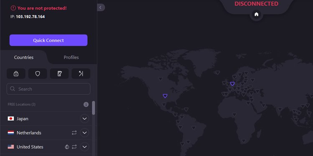Toggle the Kill Switch icon
313x156 pixels.
tap(59, 74)
